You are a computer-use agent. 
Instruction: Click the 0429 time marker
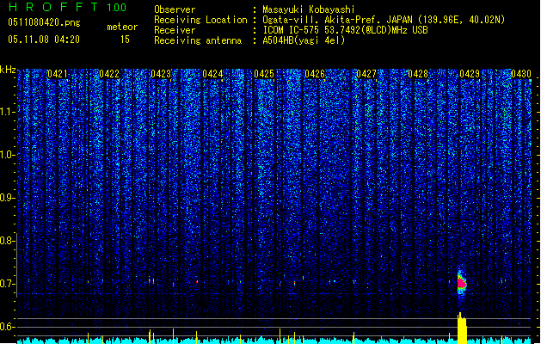[470, 74]
